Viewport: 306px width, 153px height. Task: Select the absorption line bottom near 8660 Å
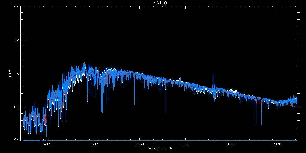pyautogui.click(x=261, y=124)
